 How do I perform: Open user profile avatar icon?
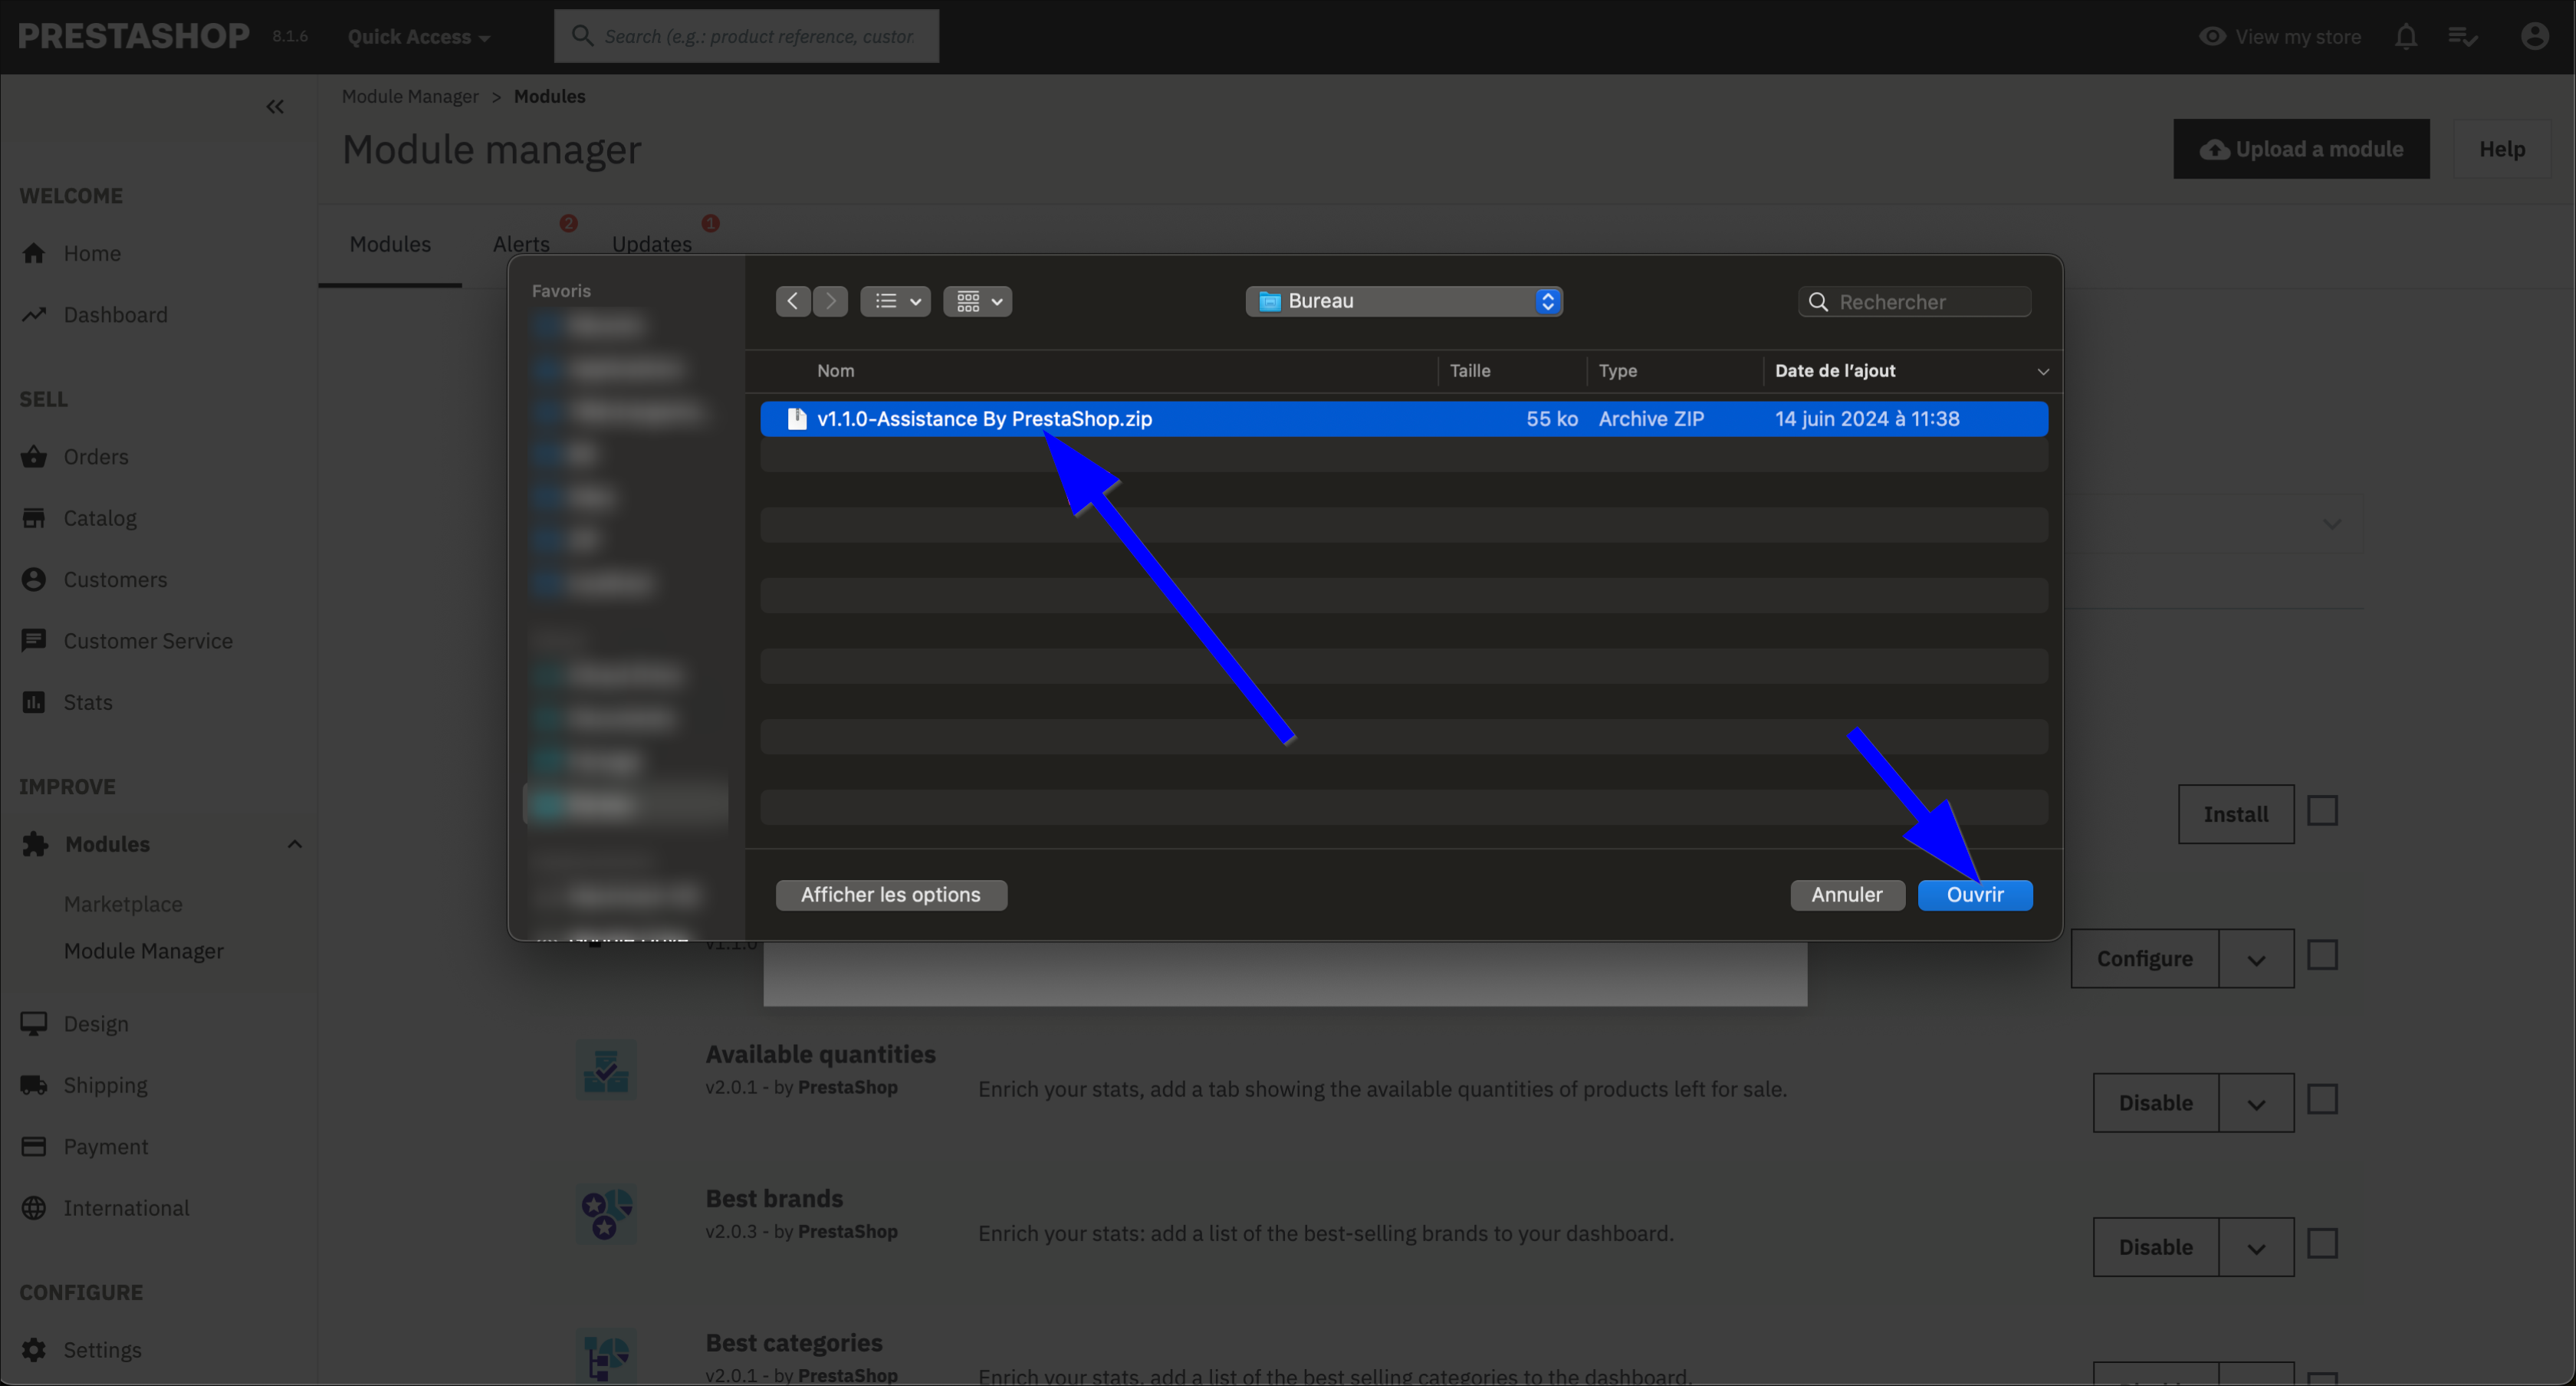click(x=2534, y=36)
